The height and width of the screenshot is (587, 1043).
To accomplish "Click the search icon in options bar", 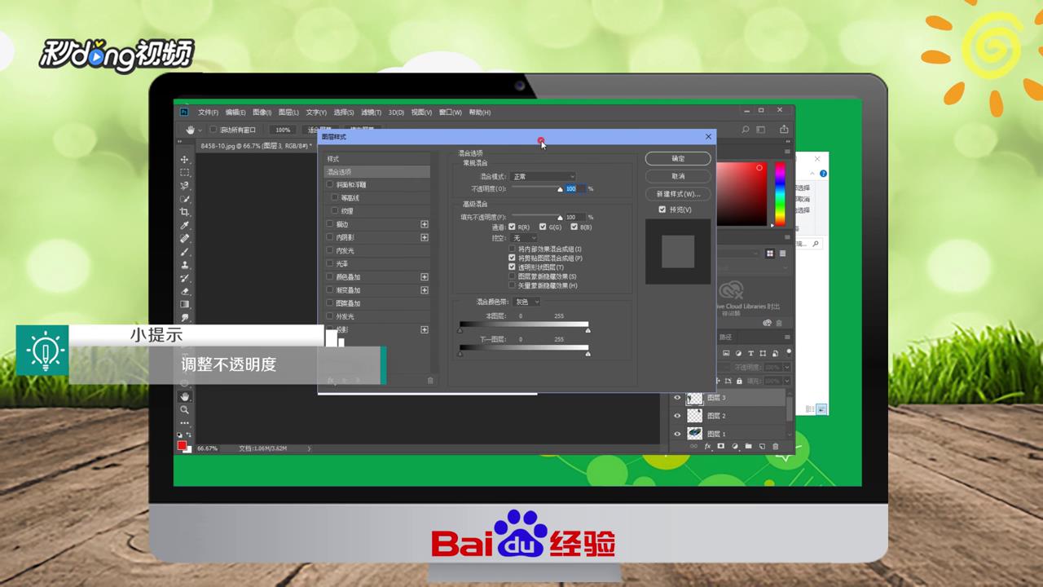I will (746, 130).
